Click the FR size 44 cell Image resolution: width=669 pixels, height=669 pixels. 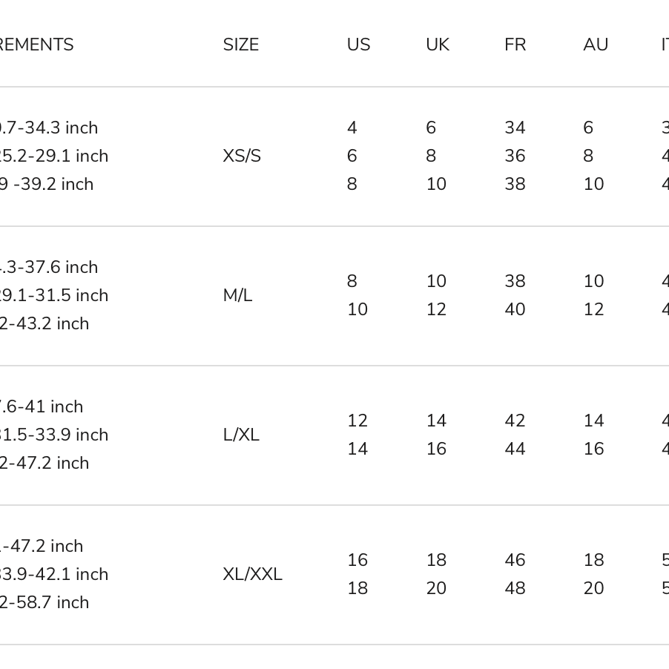click(515, 449)
